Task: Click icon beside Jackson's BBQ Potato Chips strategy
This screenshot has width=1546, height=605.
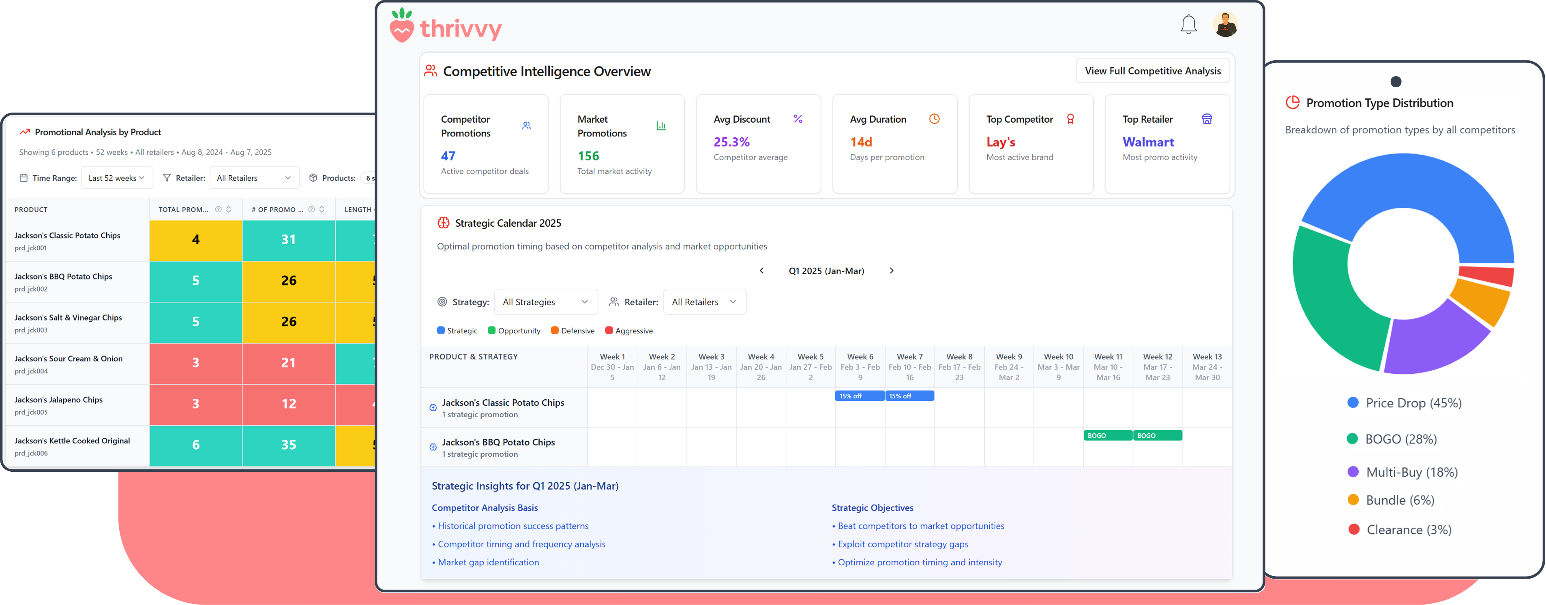Action: click(x=433, y=447)
